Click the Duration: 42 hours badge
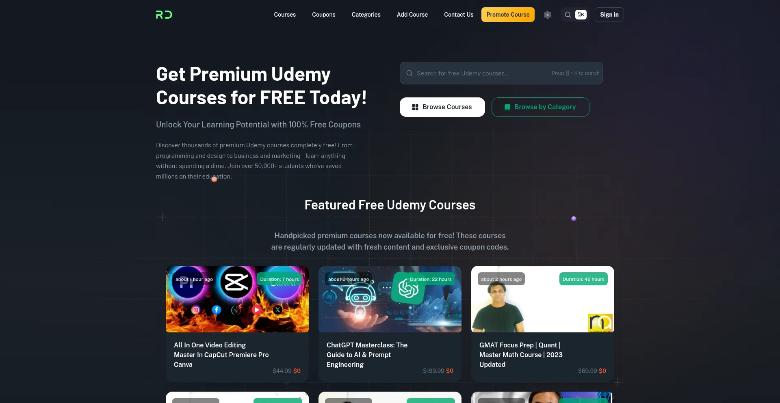The height and width of the screenshot is (403, 780). click(583, 279)
